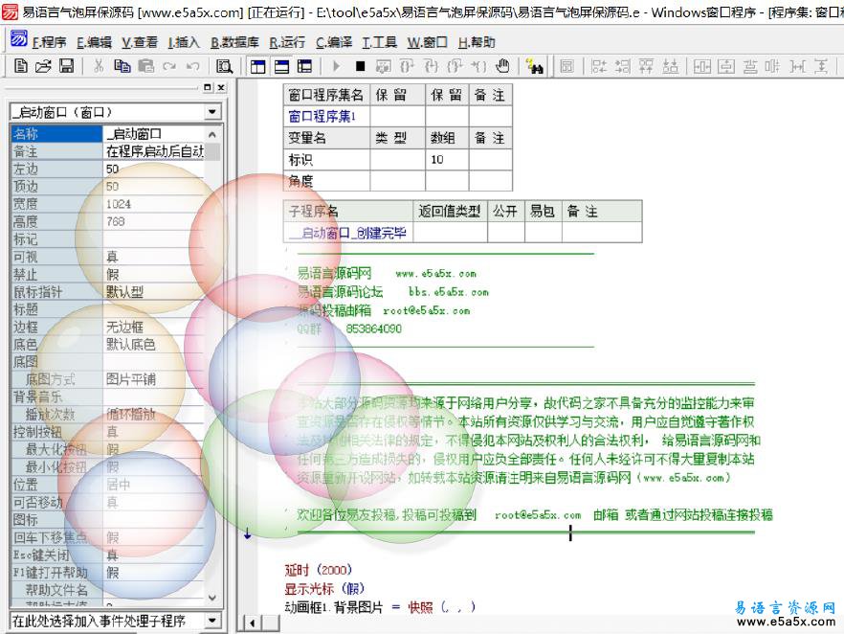This screenshot has width=844, height=634.
Task: Click the 窗口程序集1 cell in the table
Action: click(326, 116)
